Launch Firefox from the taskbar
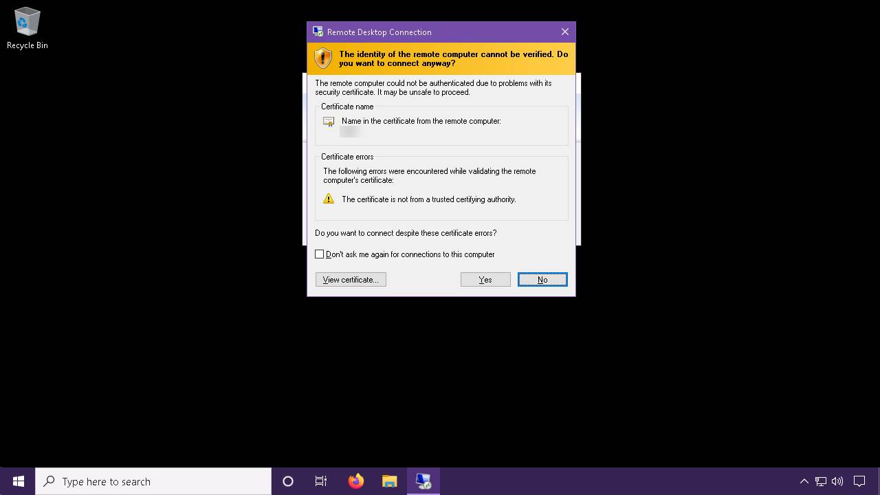 coord(355,481)
